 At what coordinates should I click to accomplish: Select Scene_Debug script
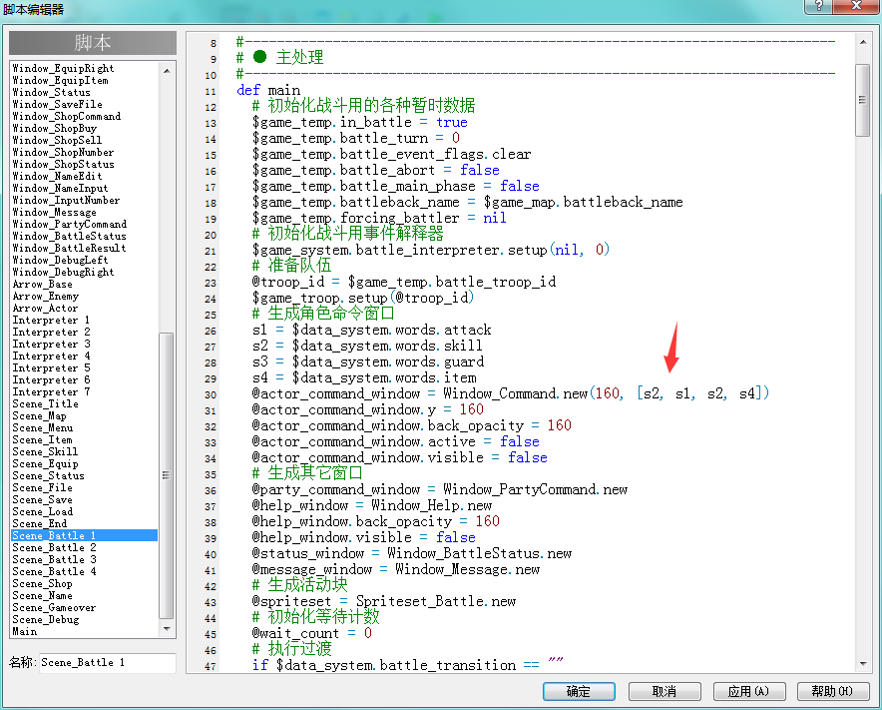(46, 619)
